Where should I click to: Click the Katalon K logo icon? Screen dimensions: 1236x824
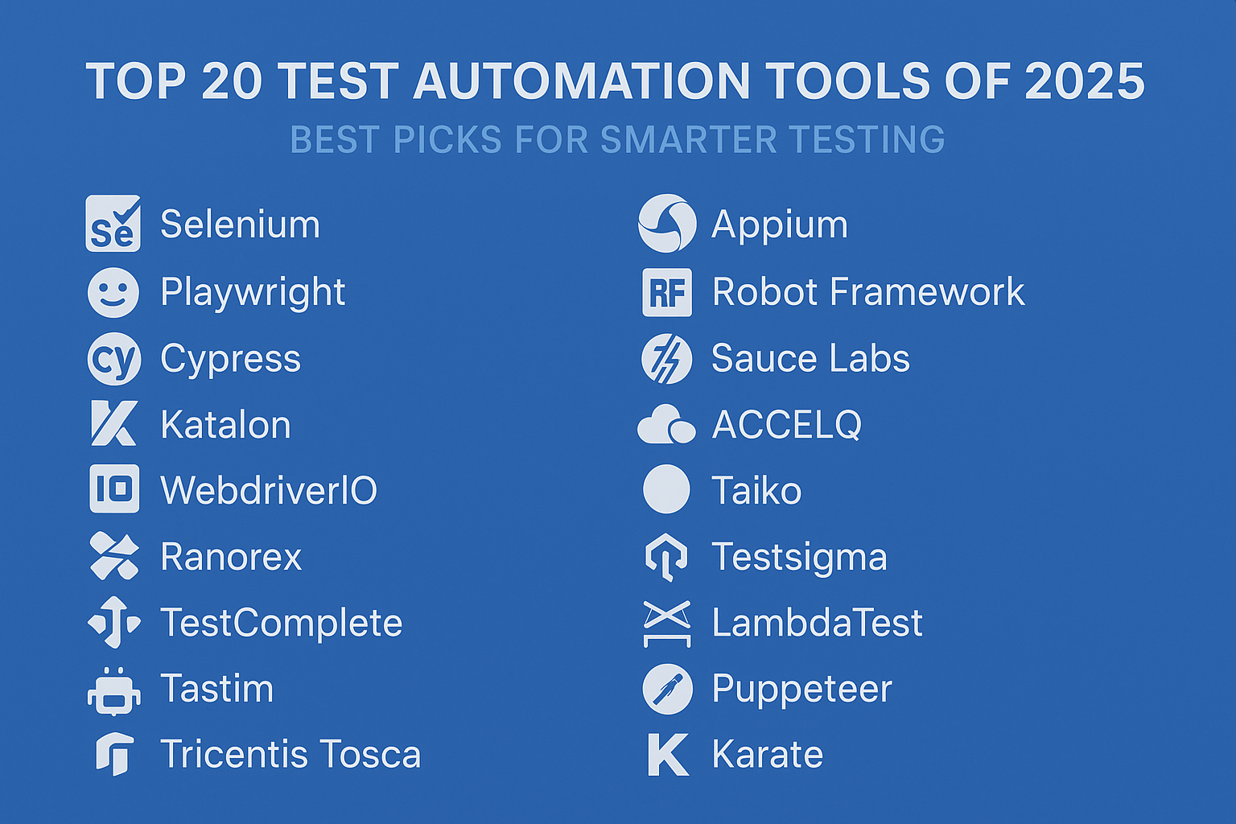[x=113, y=424]
